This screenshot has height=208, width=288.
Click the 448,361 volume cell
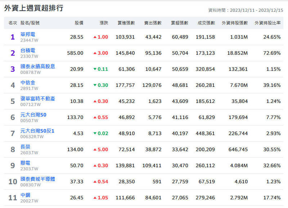(x=205, y=133)
